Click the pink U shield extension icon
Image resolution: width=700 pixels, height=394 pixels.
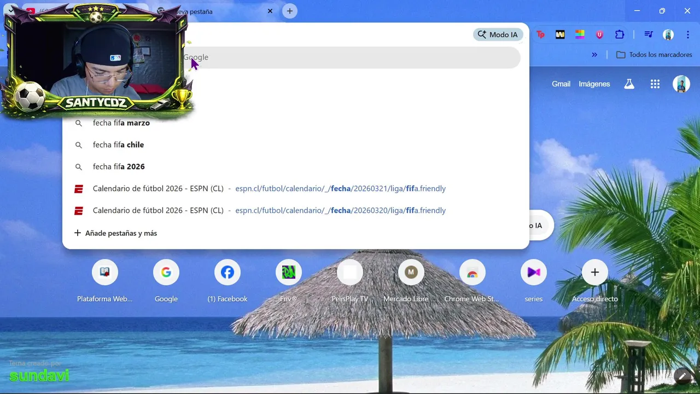click(x=599, y=34)
